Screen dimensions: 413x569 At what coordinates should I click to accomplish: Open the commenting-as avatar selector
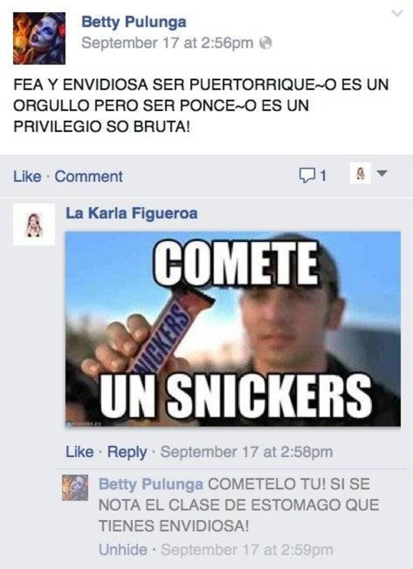pos(360,173)
